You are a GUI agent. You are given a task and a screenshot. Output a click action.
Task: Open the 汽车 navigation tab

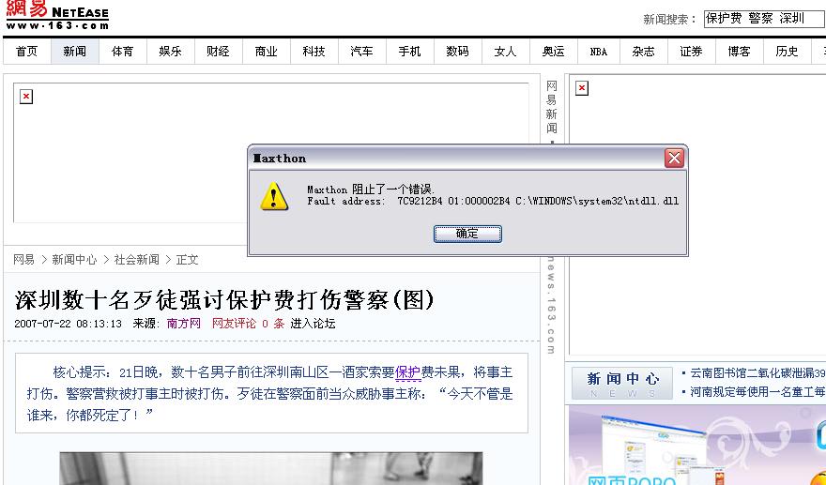pos(362,52)
